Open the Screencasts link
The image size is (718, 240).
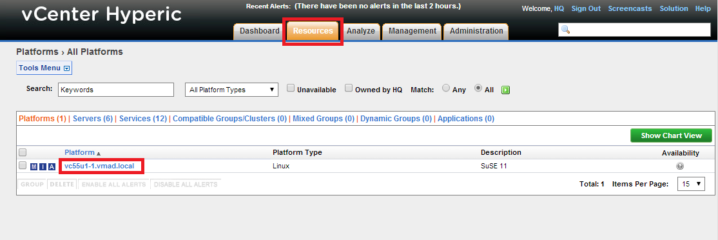coord(630,8)
